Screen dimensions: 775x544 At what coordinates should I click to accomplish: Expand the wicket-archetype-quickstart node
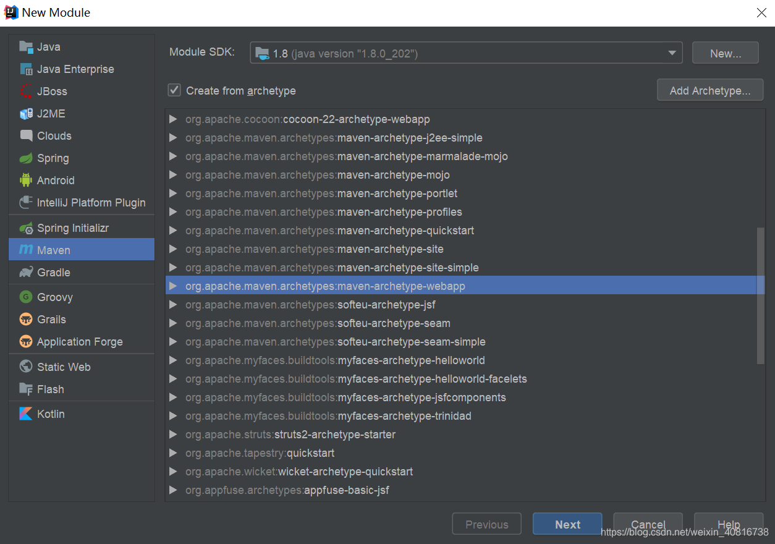173,472
